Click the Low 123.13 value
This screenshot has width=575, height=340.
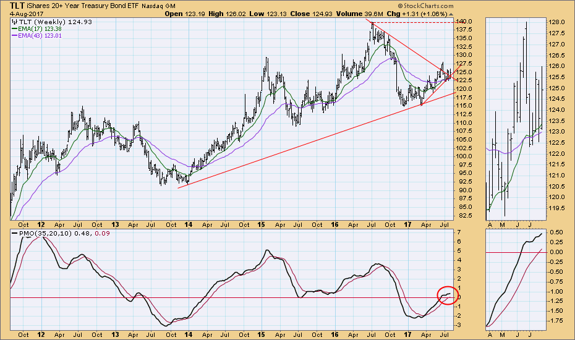pyautogui.click(x=268, y=14)
